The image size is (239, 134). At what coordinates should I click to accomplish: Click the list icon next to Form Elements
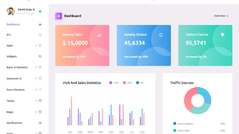point(40,90)
